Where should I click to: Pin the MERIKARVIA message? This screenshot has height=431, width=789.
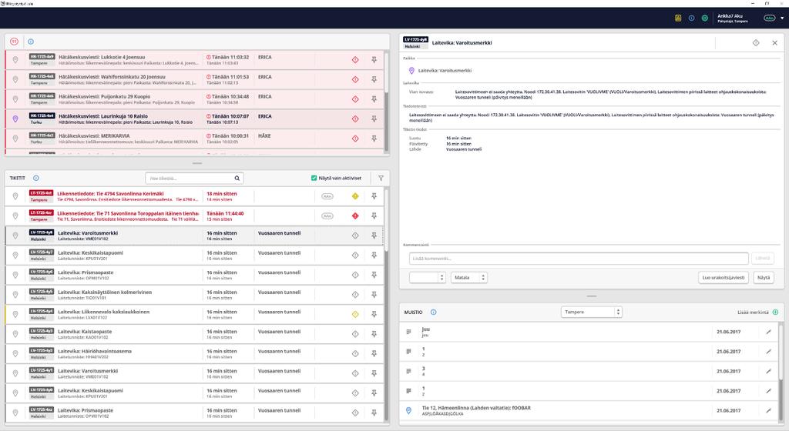374,139
